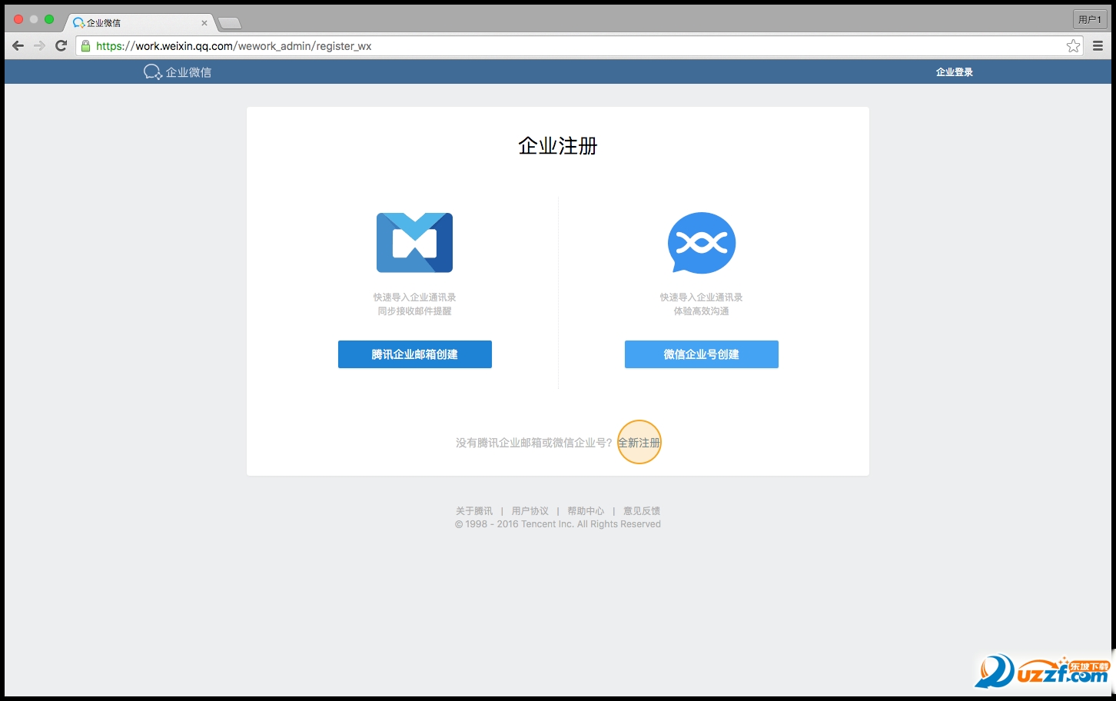This screenshot has height=701, width=1116.
Task: Click the 用户1 profile button
Action: pyautogui.click(x=1090, y=19)
